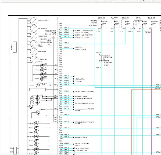The width and height of the screenshot is (161, 155).
Task: Click the tachometer gauge symbol
Action: 34,29
